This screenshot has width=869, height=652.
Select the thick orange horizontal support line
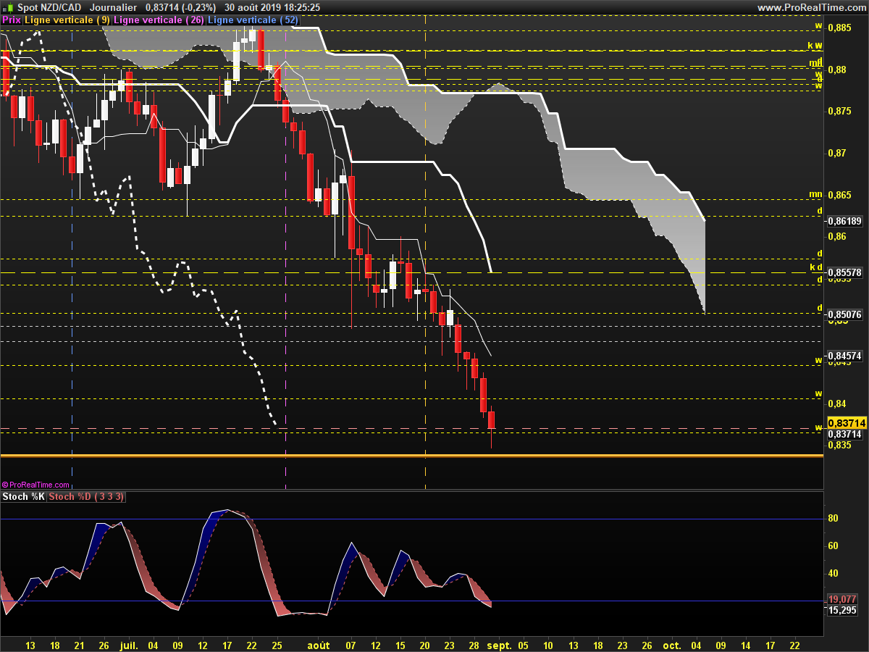coord(411,456)
